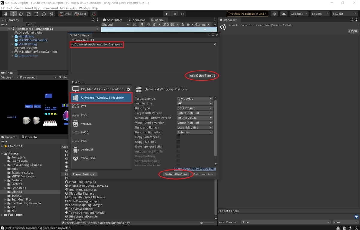Open Build configuration Release dropdown

pos(195,132)
